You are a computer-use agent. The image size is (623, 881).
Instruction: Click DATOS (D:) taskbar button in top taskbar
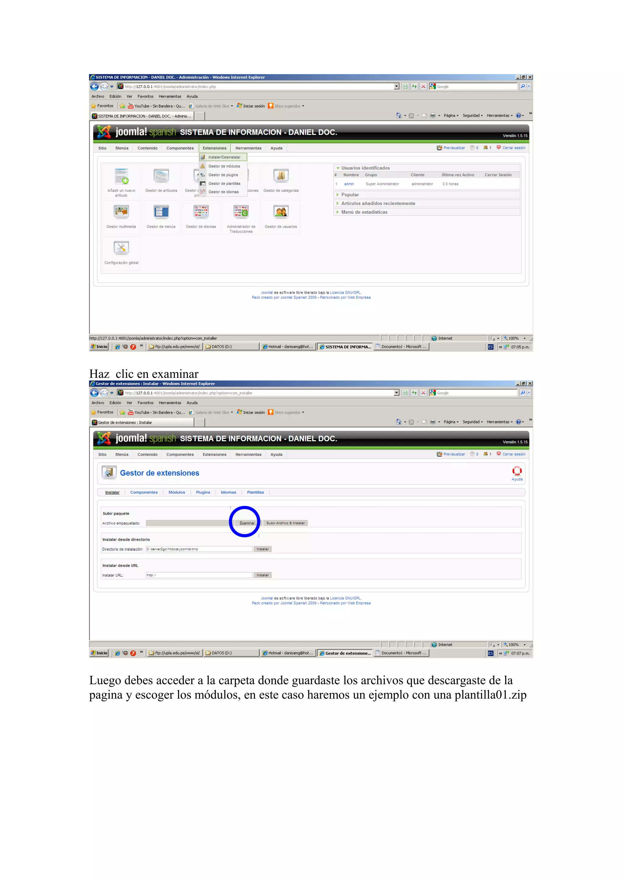click(x=231, y=347)
